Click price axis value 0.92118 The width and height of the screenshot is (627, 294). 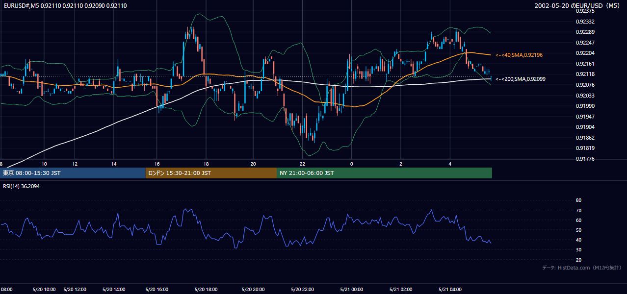coord(584,74)
